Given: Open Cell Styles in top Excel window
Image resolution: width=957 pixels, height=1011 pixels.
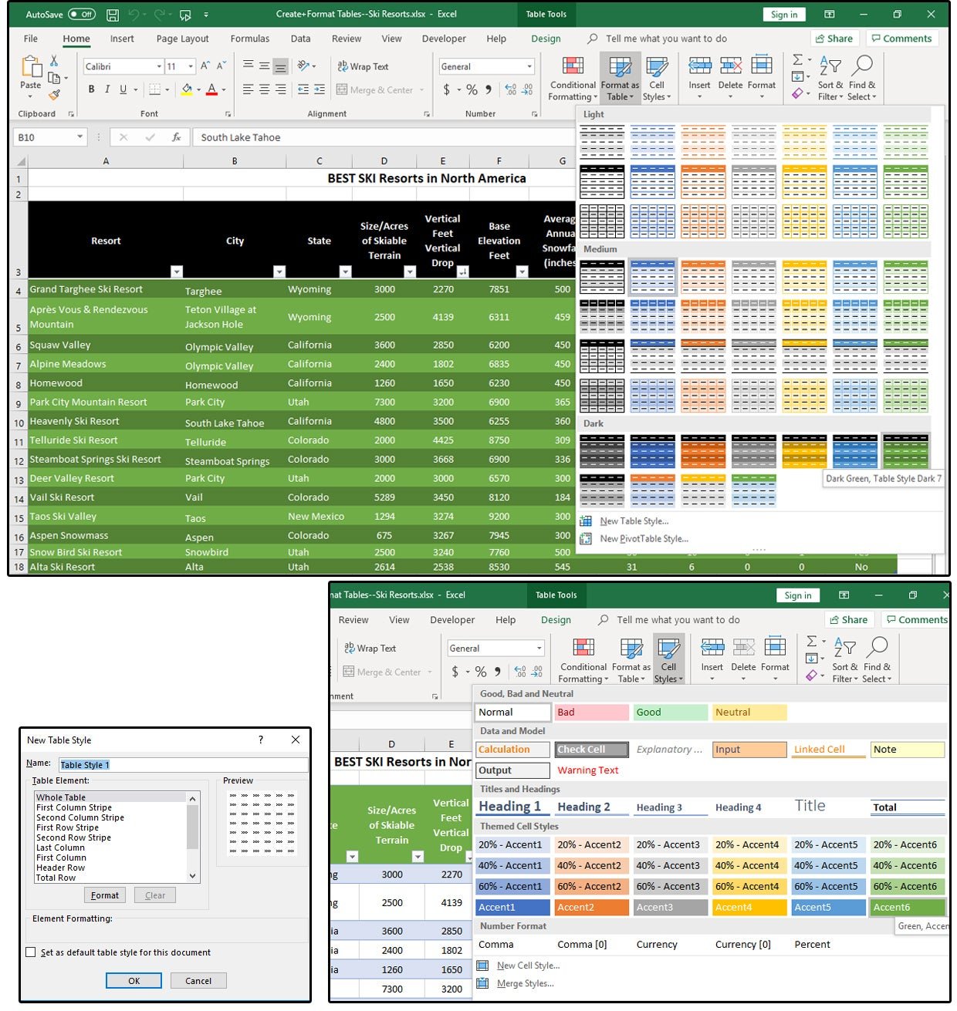Looking at the screenshot, I should click(657, 79).
